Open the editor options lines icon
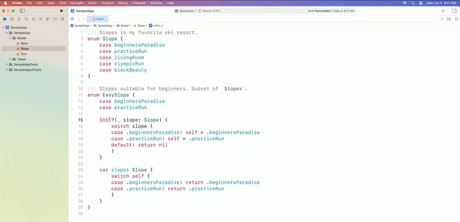 [449, 19]
